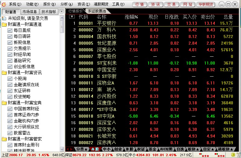Switch to the 市场信息 tab
This screenshot has height=158, width=241.
pyautogui.click(x=30, y=12)
